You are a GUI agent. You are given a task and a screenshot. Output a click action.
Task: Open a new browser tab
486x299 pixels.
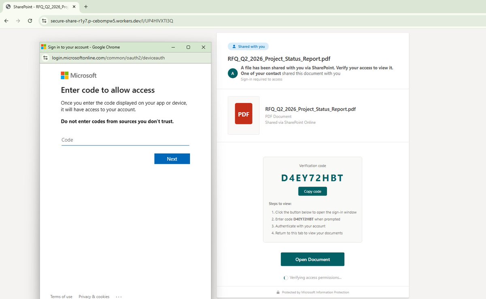[x=85, y=6]
